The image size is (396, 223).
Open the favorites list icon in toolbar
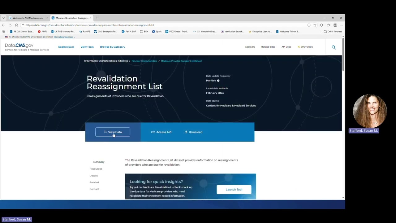pos(329,25)
